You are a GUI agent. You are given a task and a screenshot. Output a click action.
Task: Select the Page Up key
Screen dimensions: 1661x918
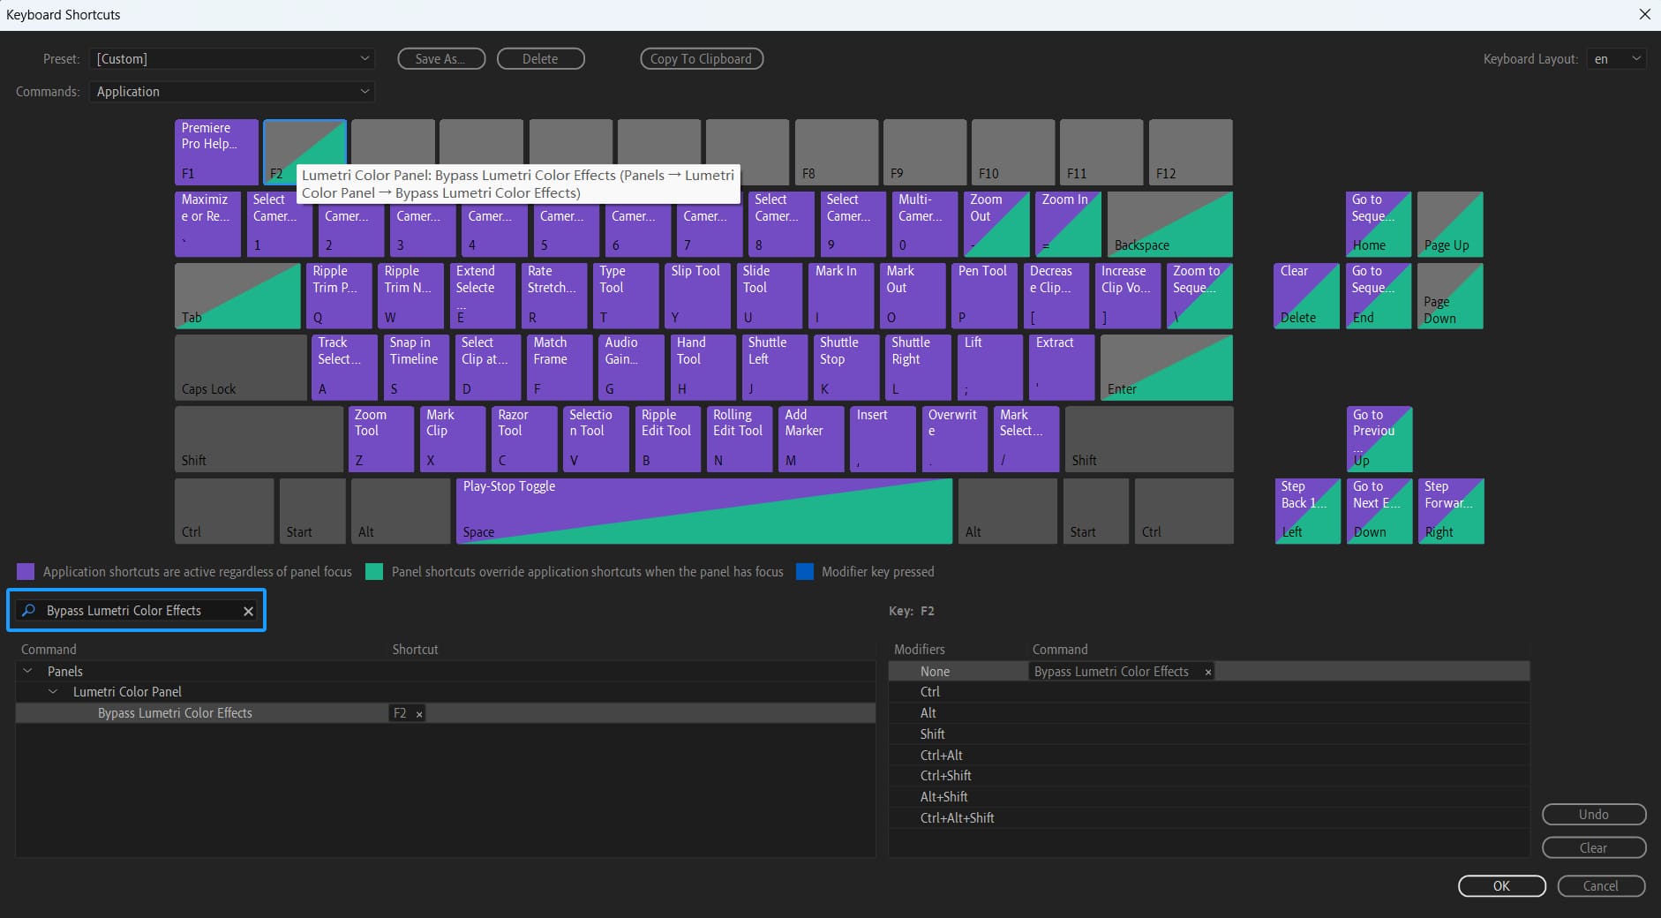click(x=1450, y=224)
